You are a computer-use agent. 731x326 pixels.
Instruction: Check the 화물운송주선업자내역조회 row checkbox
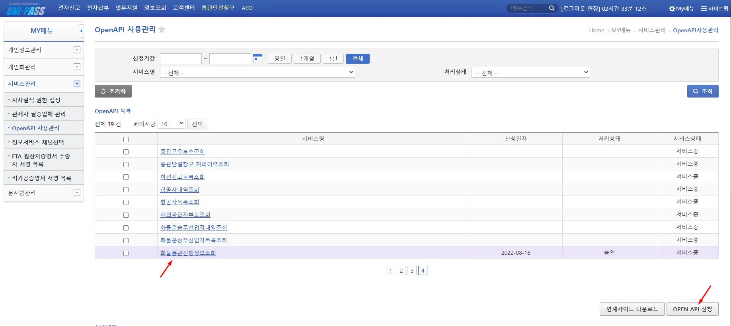[126, 228]
